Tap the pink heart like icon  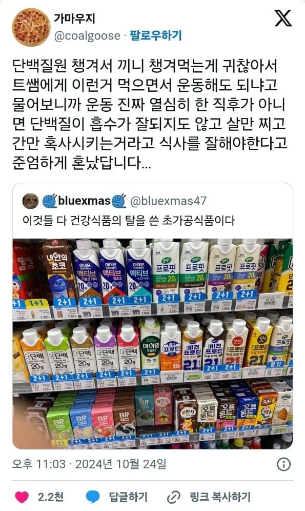(x=22, y=497)
